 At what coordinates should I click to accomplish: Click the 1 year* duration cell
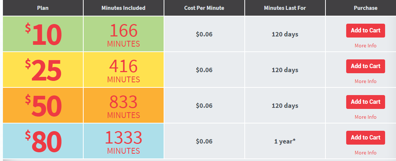pos(285,141)
